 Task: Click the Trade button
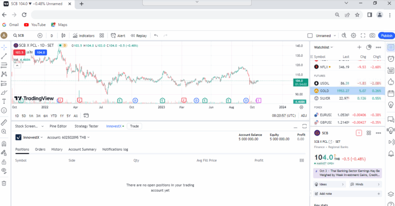click(134, 126)
